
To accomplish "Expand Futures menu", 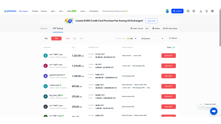I will pyautogui.click(x=45, y=11).
